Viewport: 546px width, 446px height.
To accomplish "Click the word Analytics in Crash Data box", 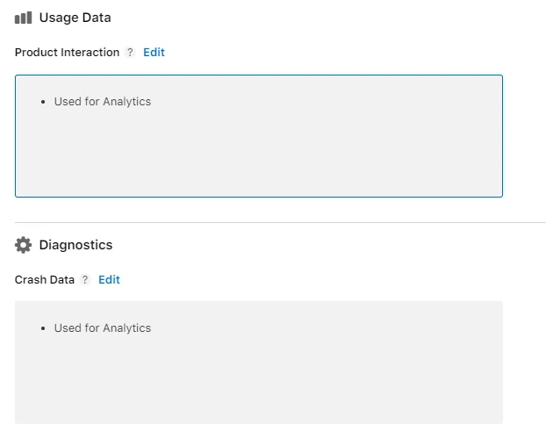I will (x=126, y=328).
